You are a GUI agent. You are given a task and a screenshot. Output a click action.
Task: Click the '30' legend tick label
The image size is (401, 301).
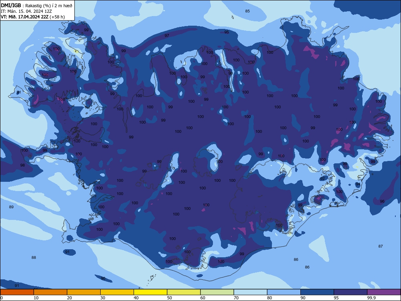(x=103, y=298)
